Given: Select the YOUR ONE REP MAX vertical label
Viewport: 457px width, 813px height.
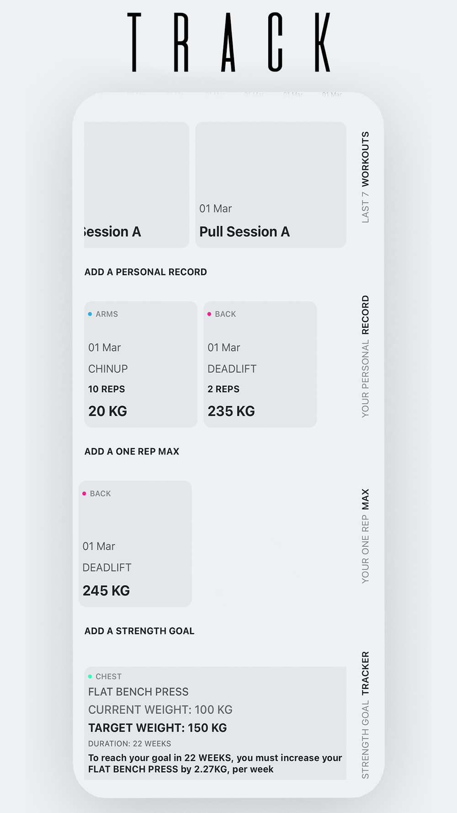Looking at the screenshot, I should (x=365, y=536).
